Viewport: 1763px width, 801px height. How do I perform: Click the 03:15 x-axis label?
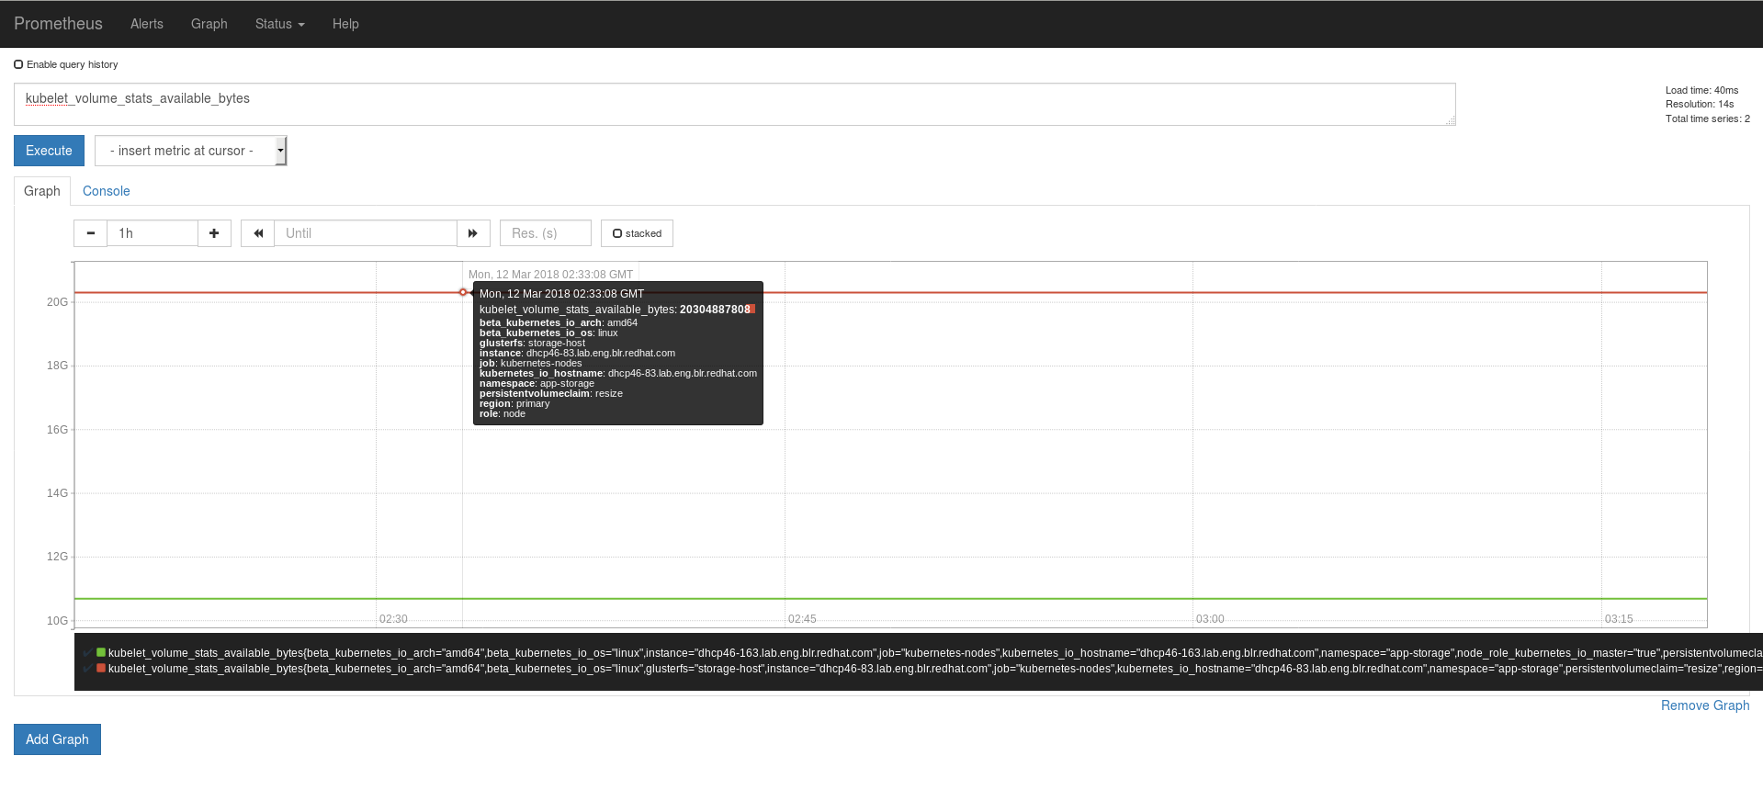pyautogui.click(x=1619, y=619)
